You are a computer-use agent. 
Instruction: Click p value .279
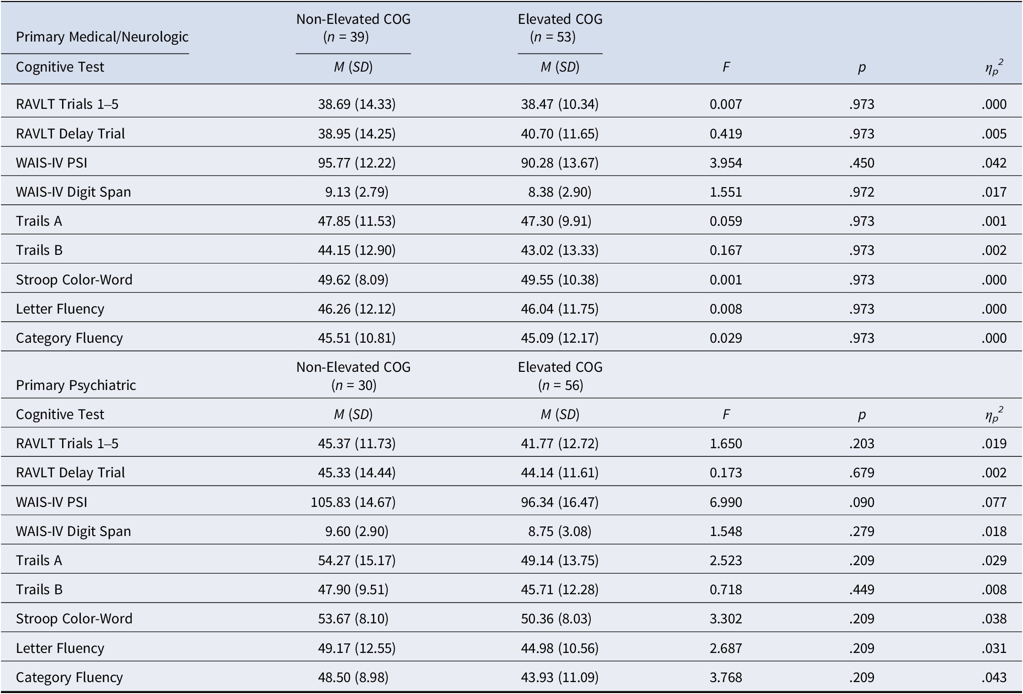point(862,531)
